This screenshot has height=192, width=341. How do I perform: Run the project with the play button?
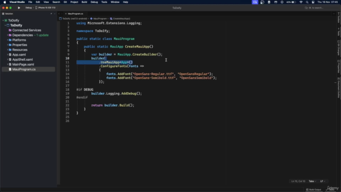point(19,8)
